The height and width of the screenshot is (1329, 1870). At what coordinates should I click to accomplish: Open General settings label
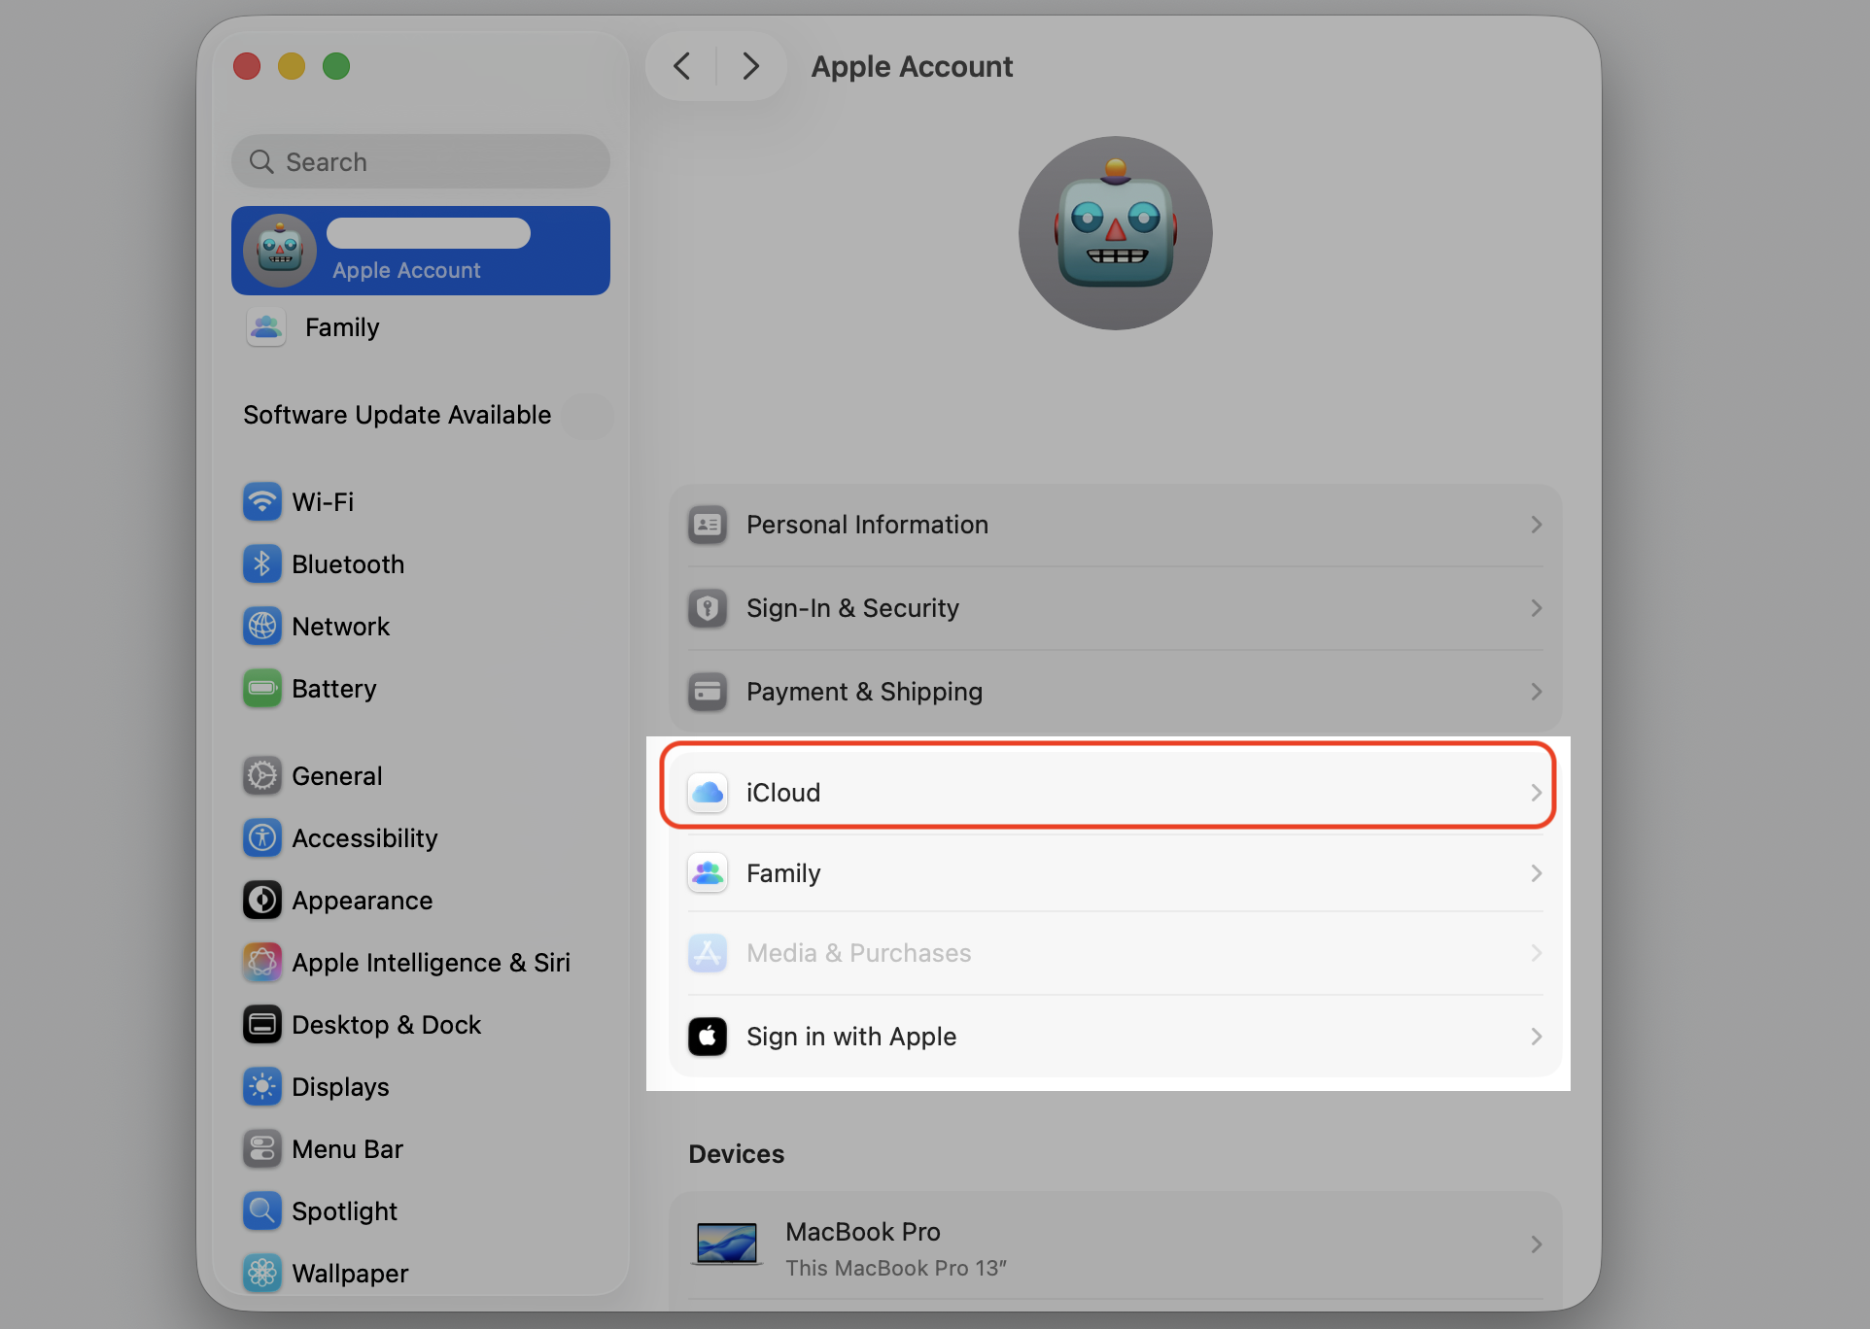336,776
